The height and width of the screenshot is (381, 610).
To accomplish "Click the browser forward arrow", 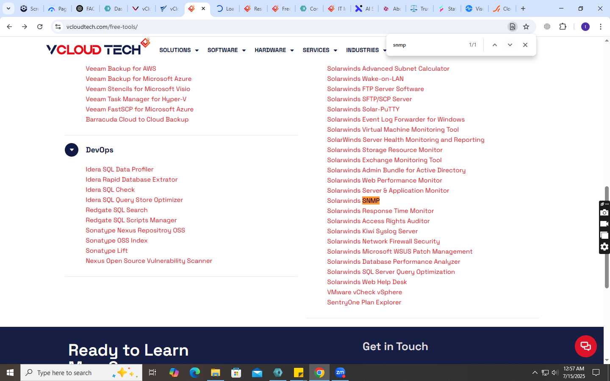I will (x=25, y=27).
